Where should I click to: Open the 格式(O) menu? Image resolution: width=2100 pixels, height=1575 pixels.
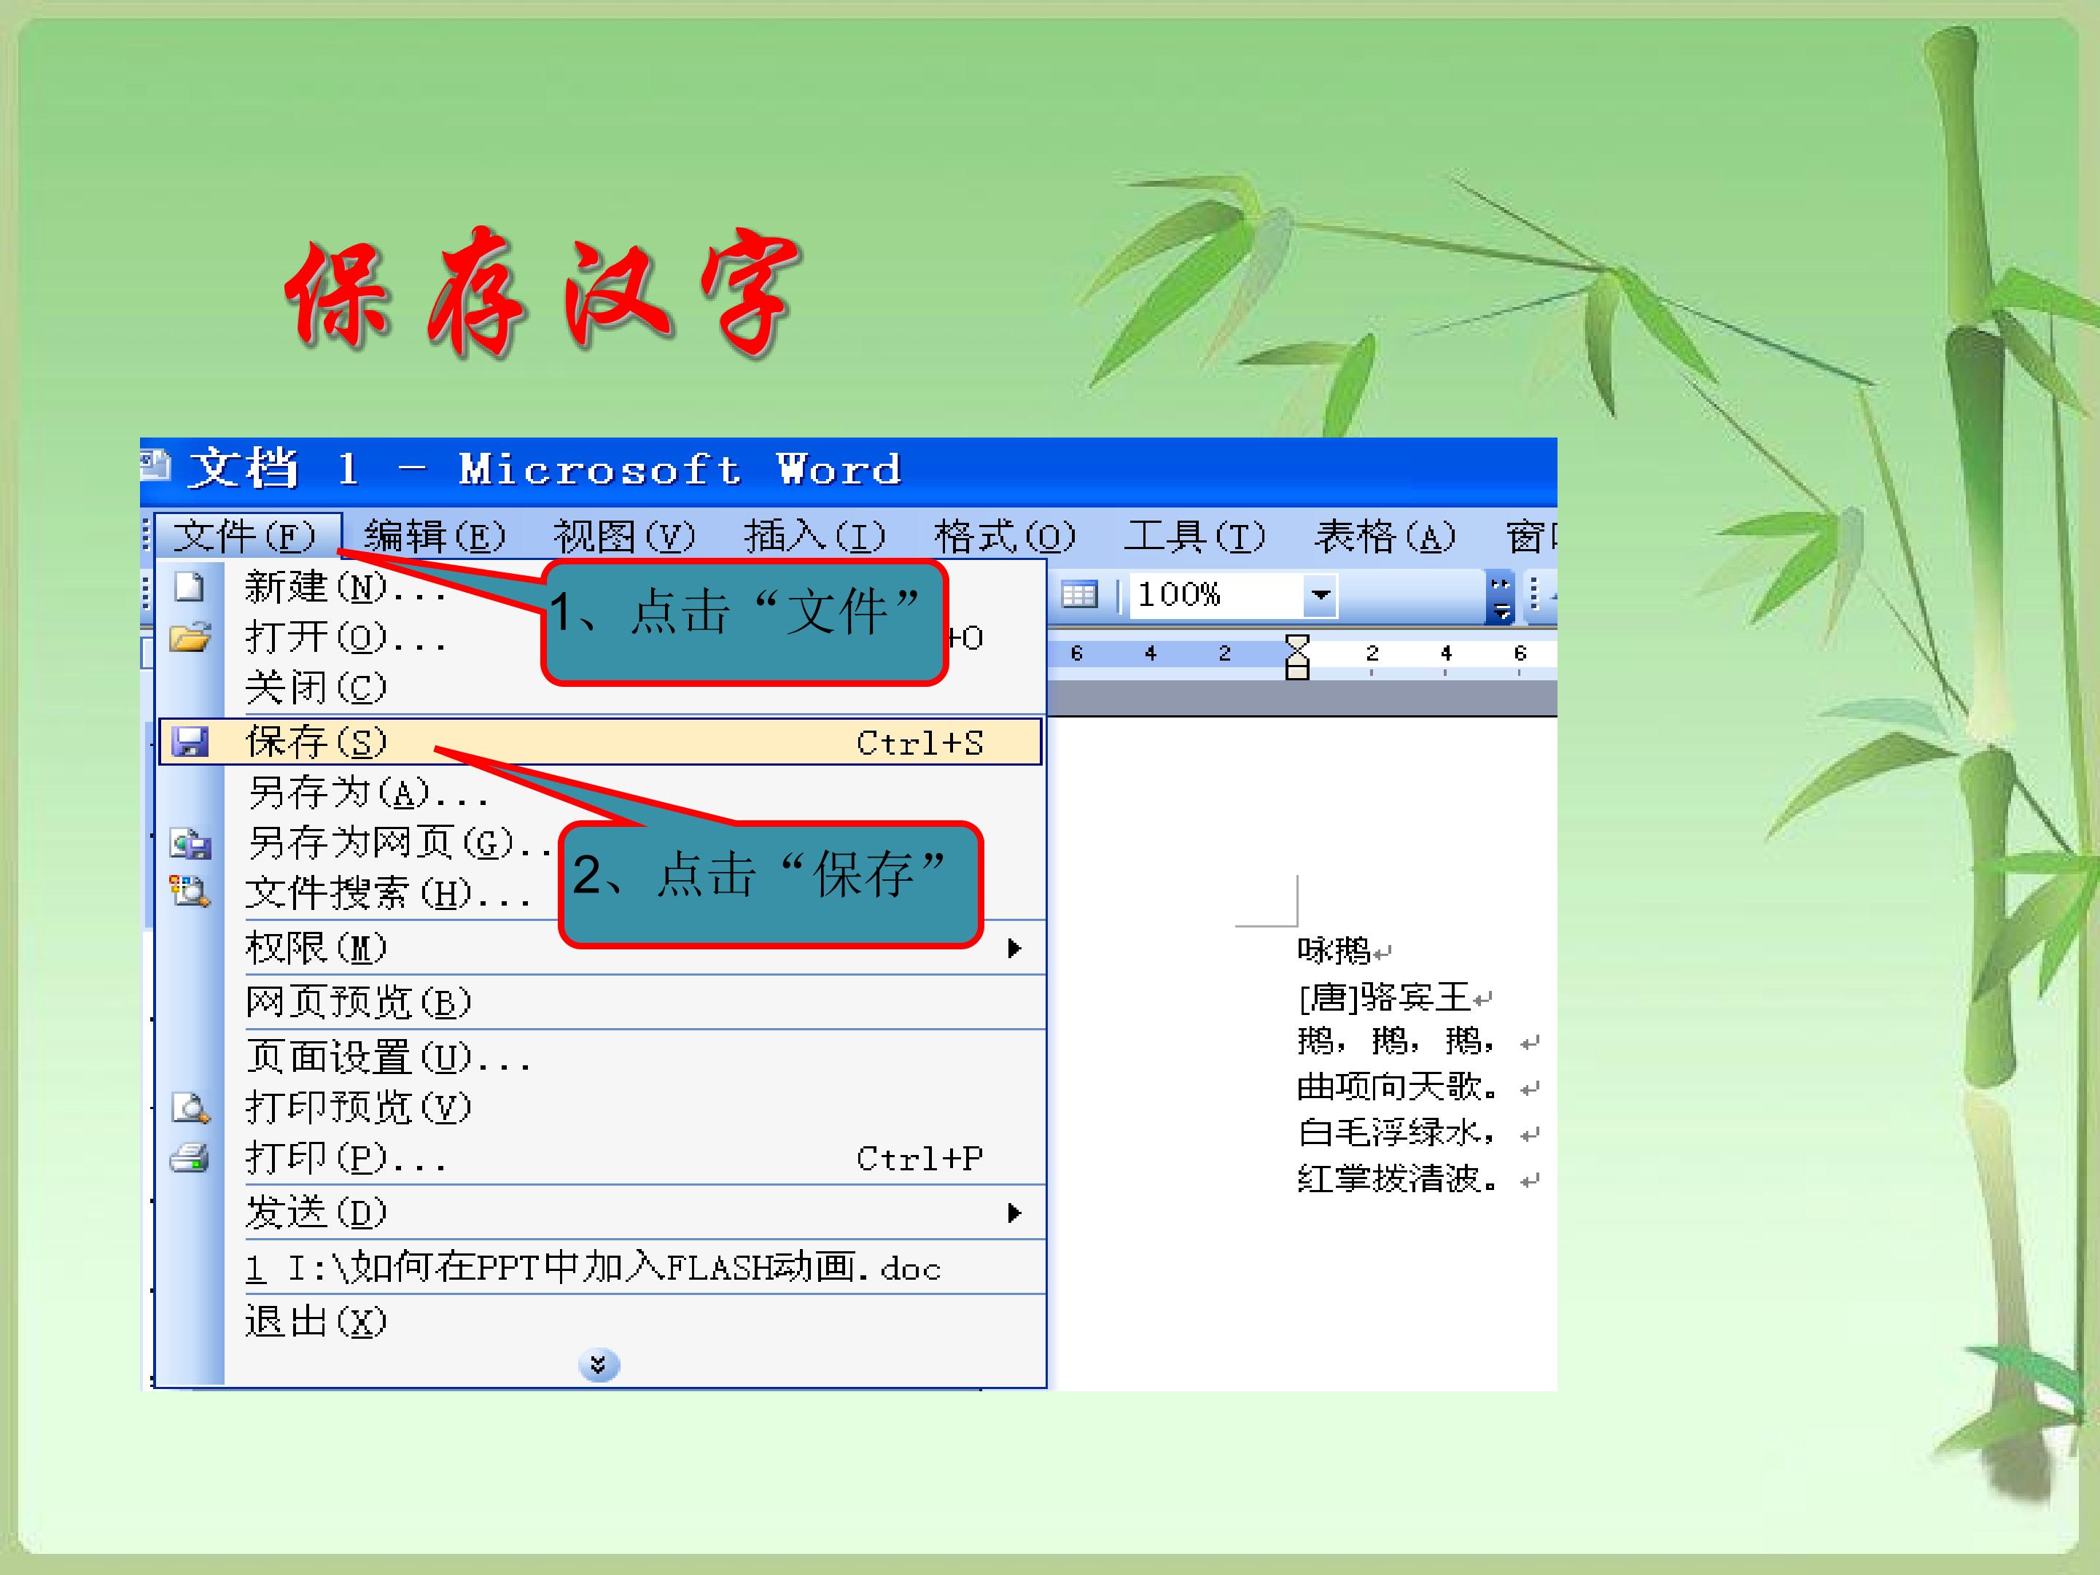pyautogui.click(x=1005, y=537)
